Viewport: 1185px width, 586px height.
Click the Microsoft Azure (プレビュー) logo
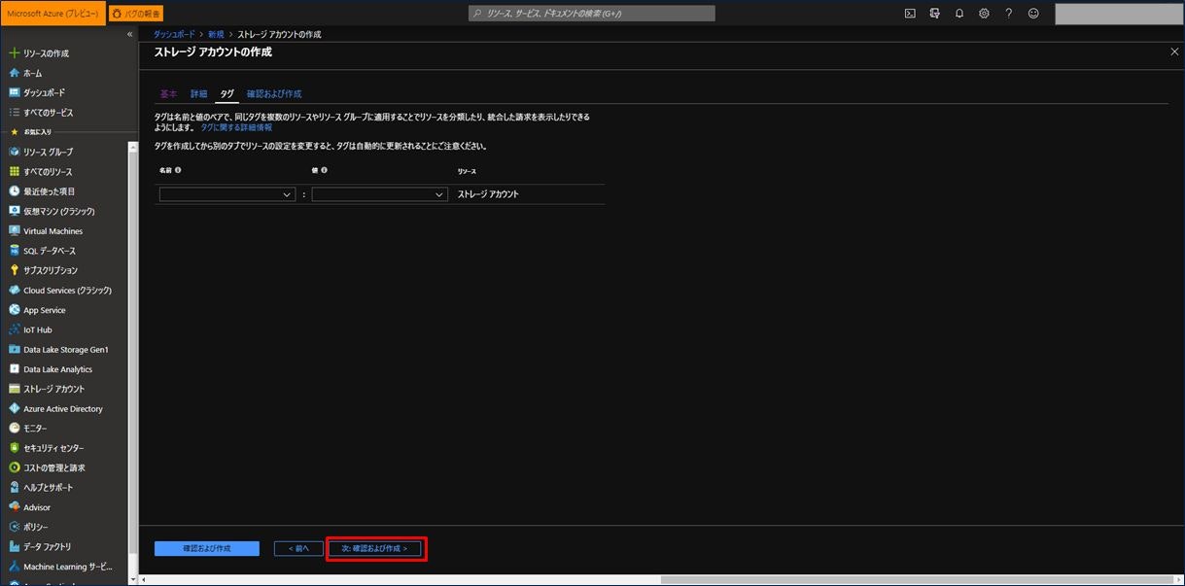52,14
